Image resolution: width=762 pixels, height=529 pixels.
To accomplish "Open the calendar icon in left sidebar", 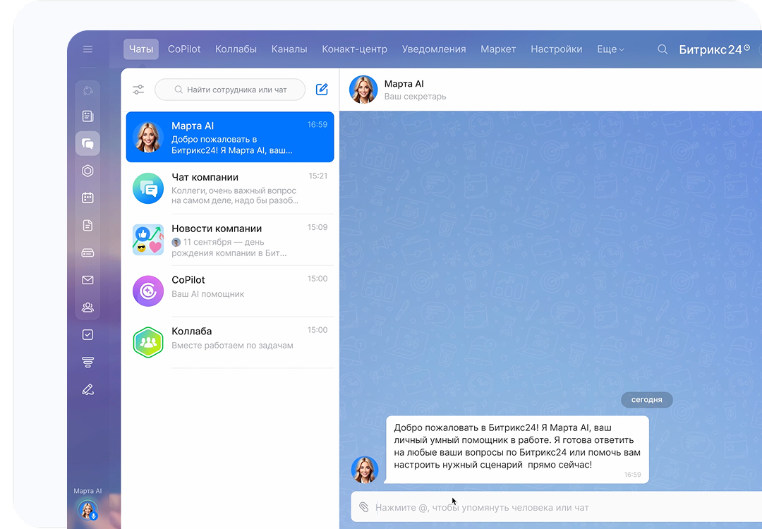I will [87, 198].
